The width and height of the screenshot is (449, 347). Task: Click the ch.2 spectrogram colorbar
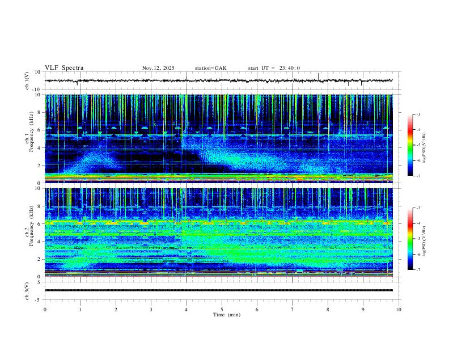(410, 239)
